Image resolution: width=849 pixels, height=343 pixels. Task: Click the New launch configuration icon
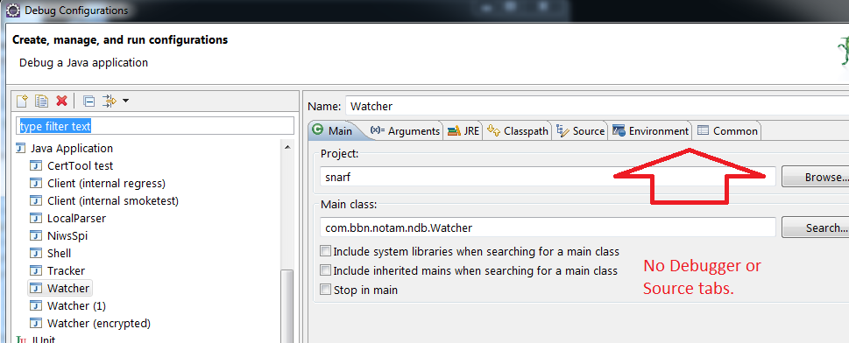click(22, 101)
